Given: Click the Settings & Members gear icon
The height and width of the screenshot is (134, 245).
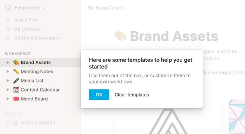Looking at the screenshot, I should point(8,38).
